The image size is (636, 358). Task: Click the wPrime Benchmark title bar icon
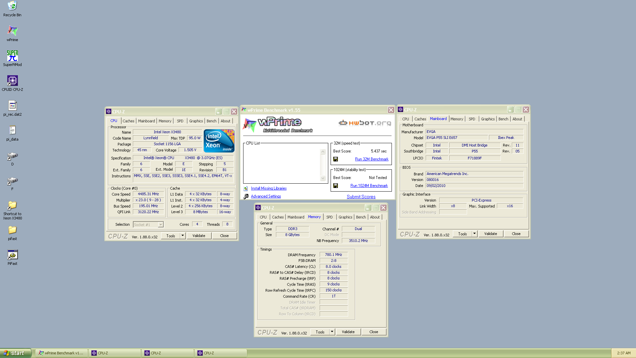(244, 110)
